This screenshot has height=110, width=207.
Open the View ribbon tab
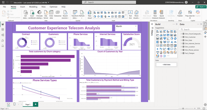pos(43,7)
